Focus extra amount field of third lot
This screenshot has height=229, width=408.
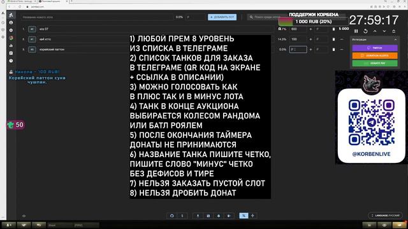click(x=321, y=50)
